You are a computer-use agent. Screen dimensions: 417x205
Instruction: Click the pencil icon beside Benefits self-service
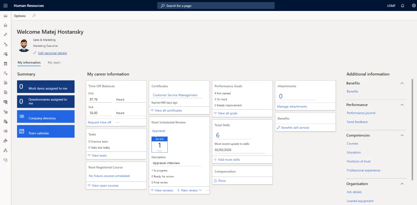pyautogui.click(x=279, y=127)
